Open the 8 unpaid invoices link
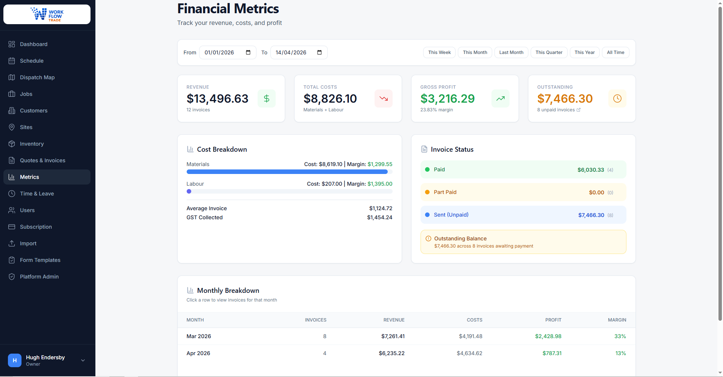The width and height of the screenshot is (723, 377). coord(559,110)
